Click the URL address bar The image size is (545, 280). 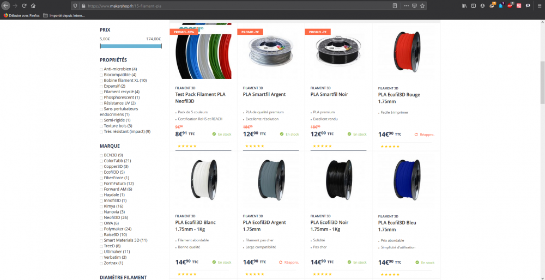[239, 6]
